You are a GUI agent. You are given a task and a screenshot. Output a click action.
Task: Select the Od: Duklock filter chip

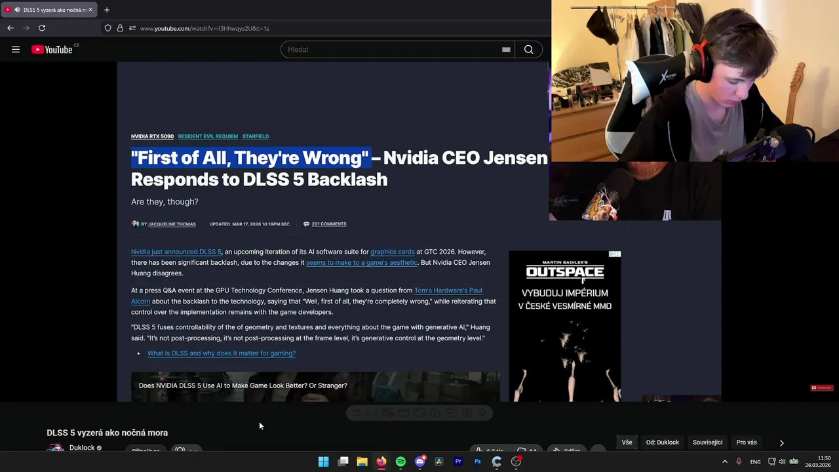click(x=663, y=442)
